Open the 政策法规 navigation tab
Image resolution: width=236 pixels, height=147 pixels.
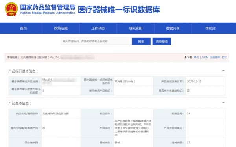point(61,28)
